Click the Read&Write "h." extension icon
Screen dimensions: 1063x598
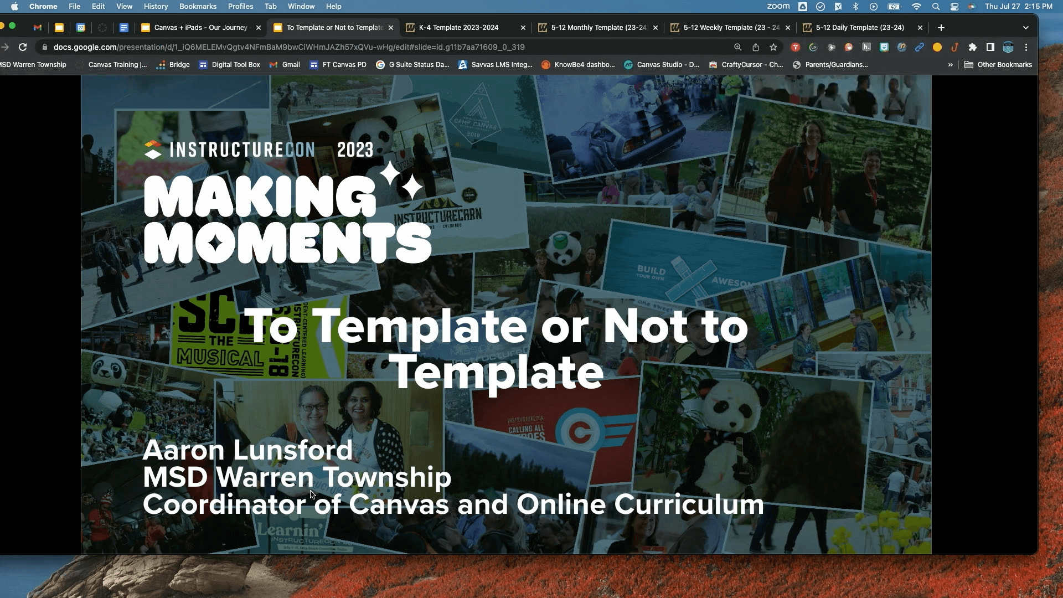[867, 48]
